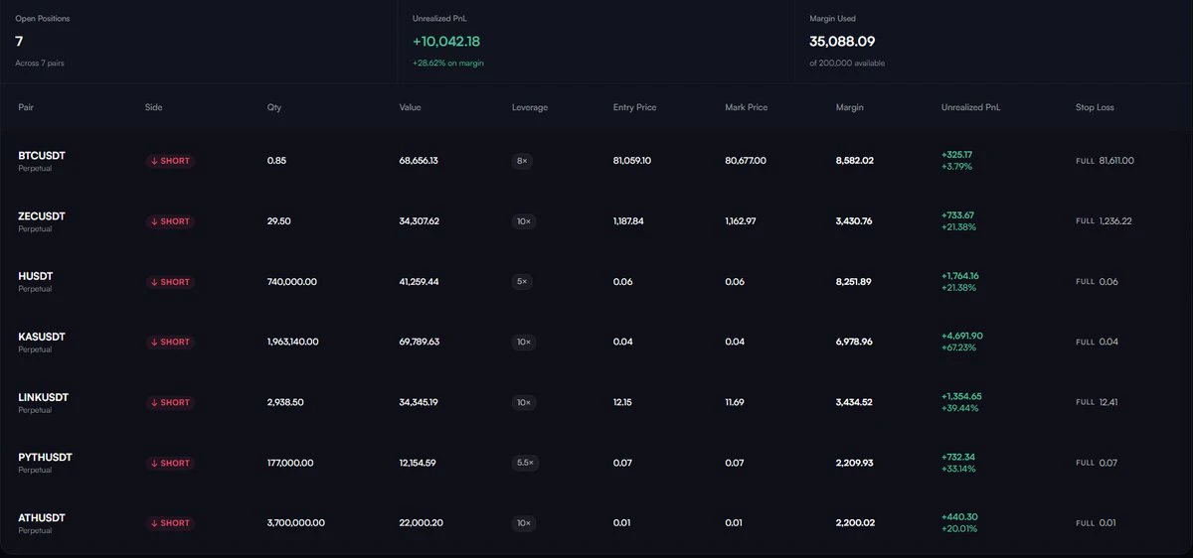Click the LINKUSDT PnL +1,354.65

[961, 396]
